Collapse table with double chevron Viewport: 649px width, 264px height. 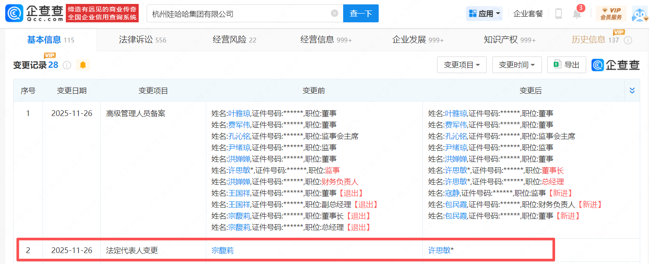tap(632, 91)
